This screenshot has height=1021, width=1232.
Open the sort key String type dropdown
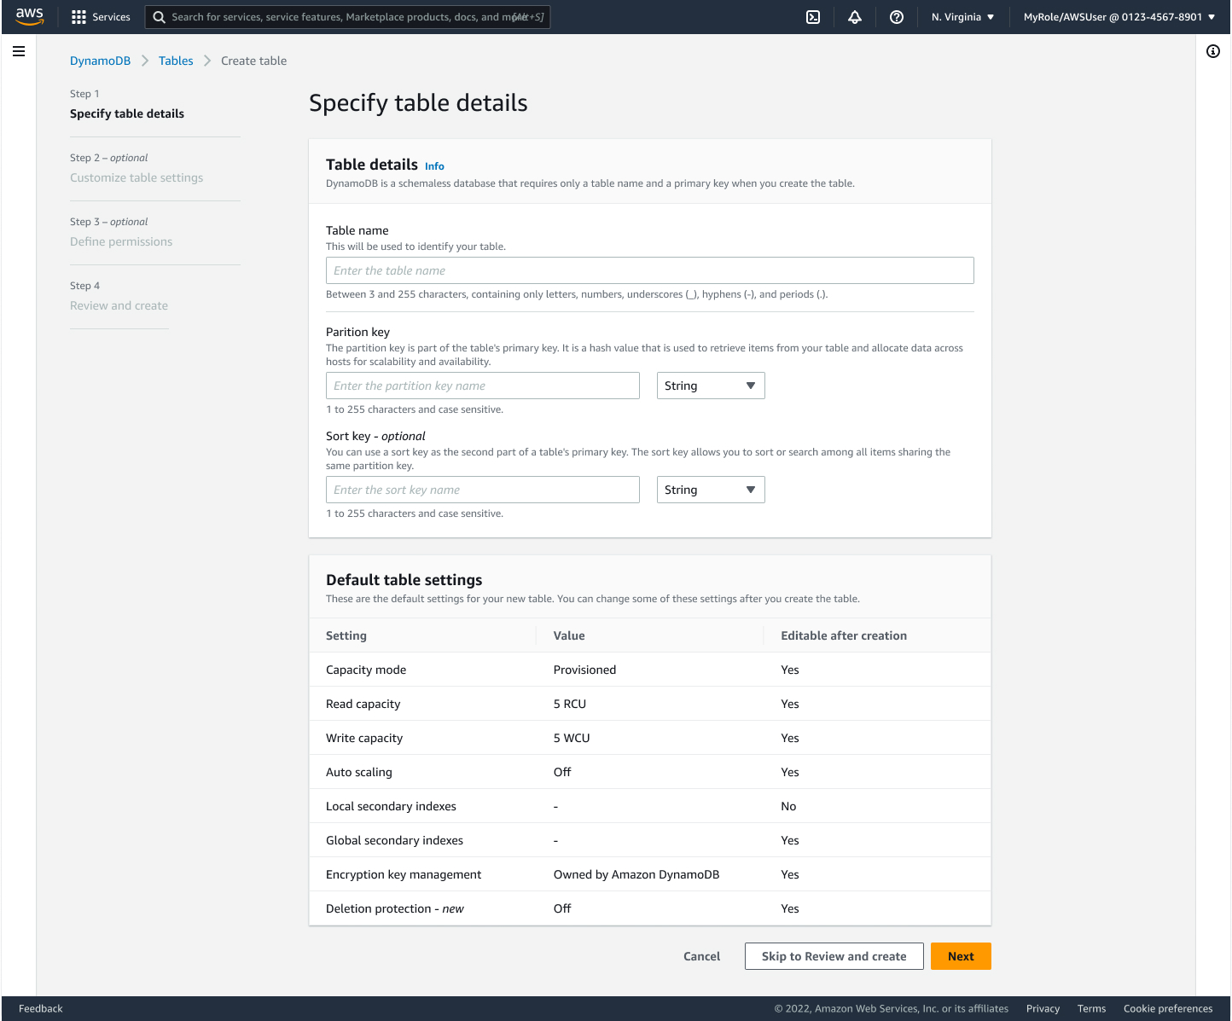[710, 490]
